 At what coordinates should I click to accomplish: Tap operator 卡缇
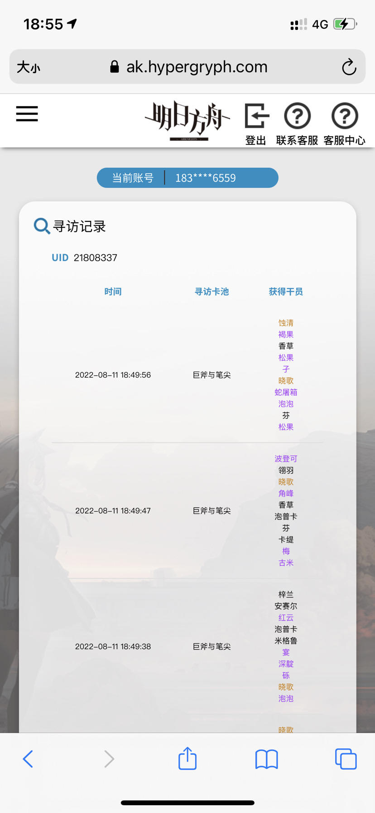(x=286, y=539)
